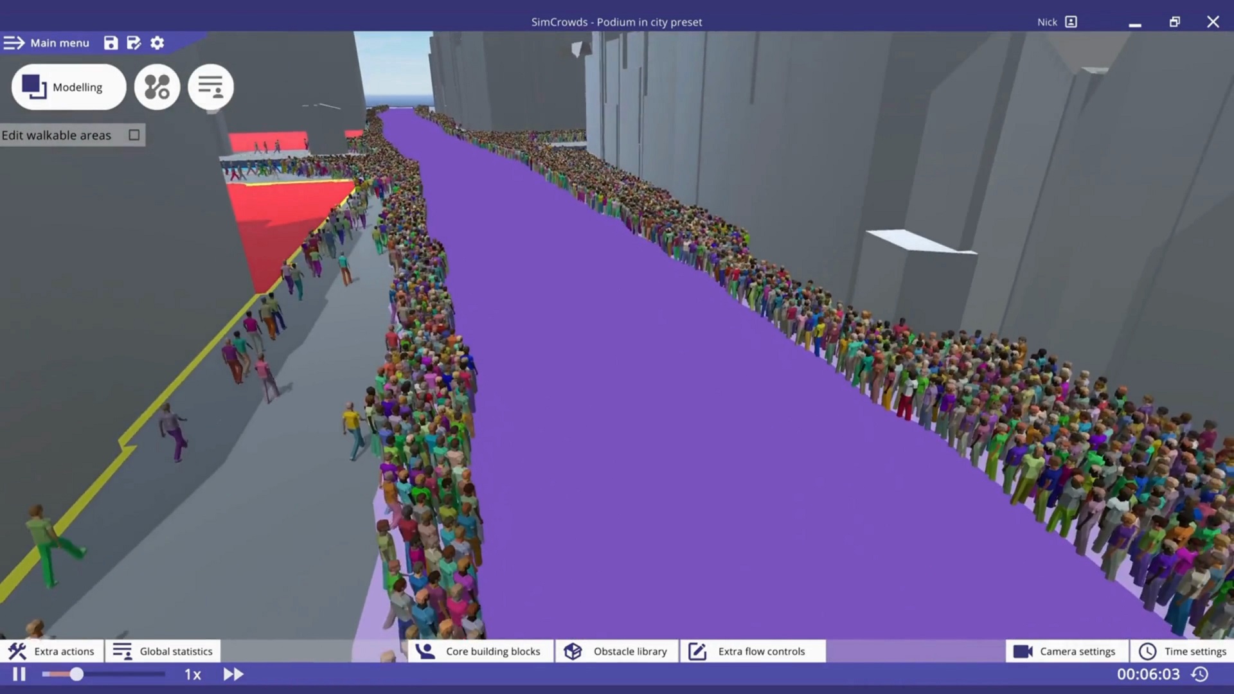Image resolution: width=1234 pixels, height=694 pixels.
Task: Open the Obstacle library panel
Action: [x=616, y=651]
